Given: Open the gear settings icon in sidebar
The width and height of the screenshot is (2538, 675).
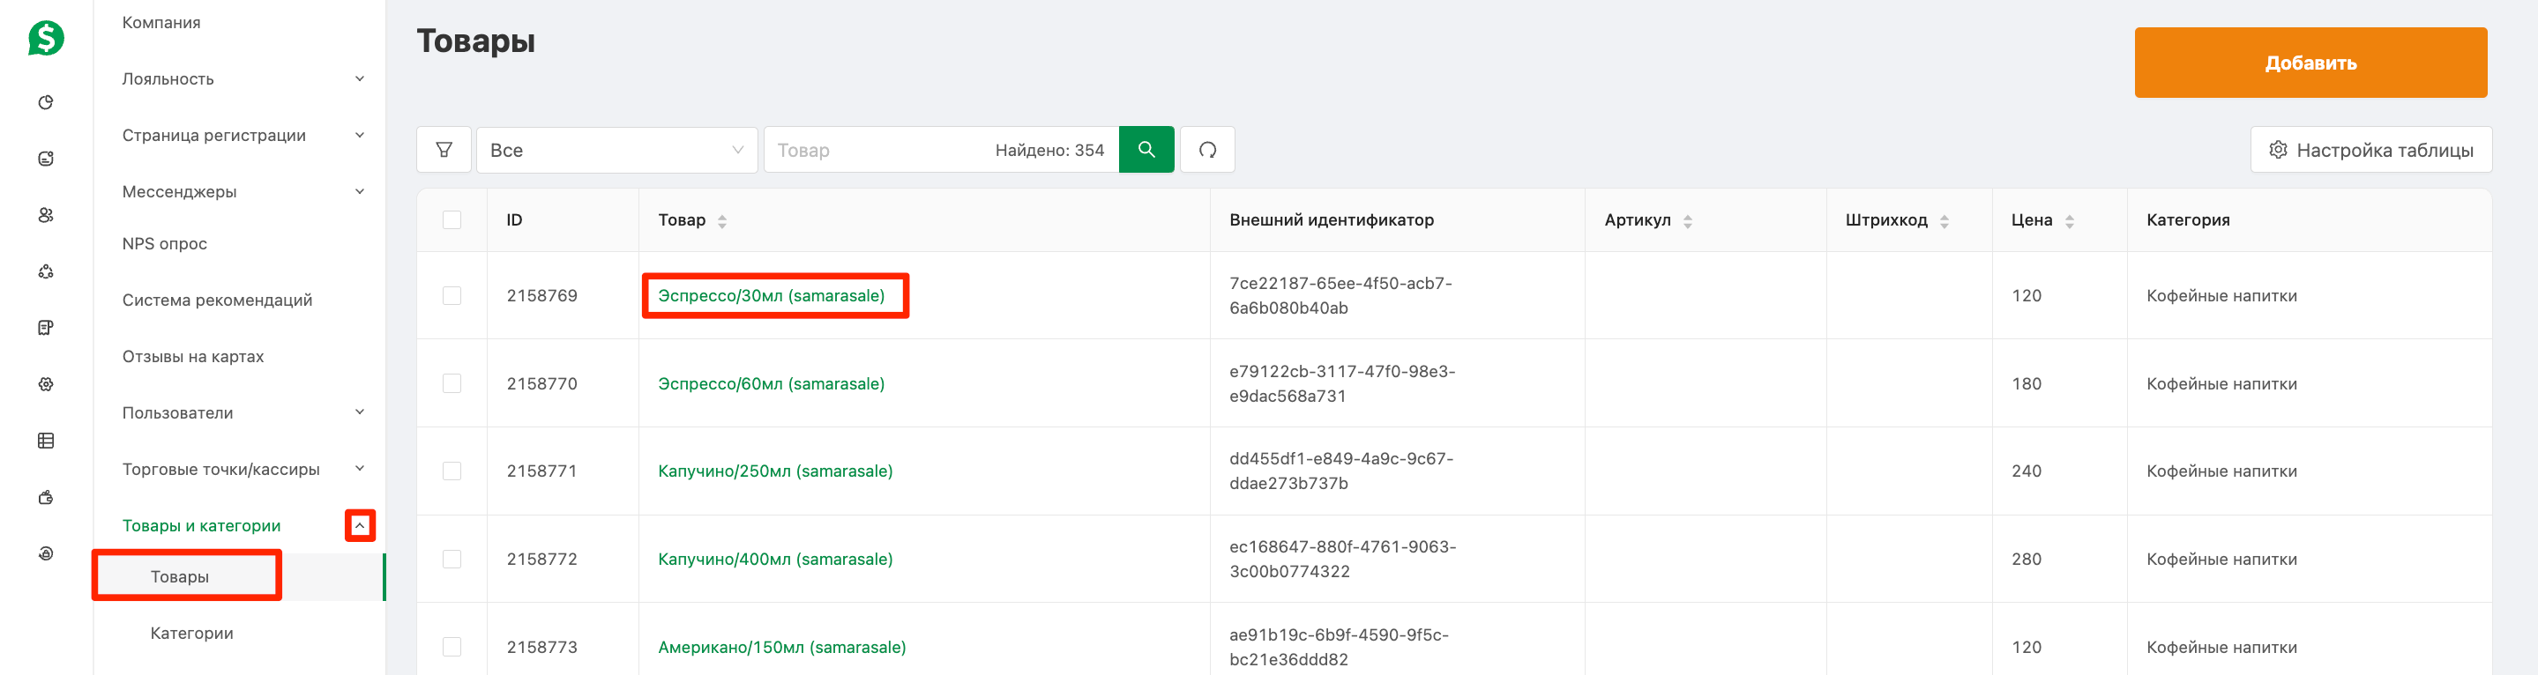Looking at the screenshot, I should [x=45, y=383].
